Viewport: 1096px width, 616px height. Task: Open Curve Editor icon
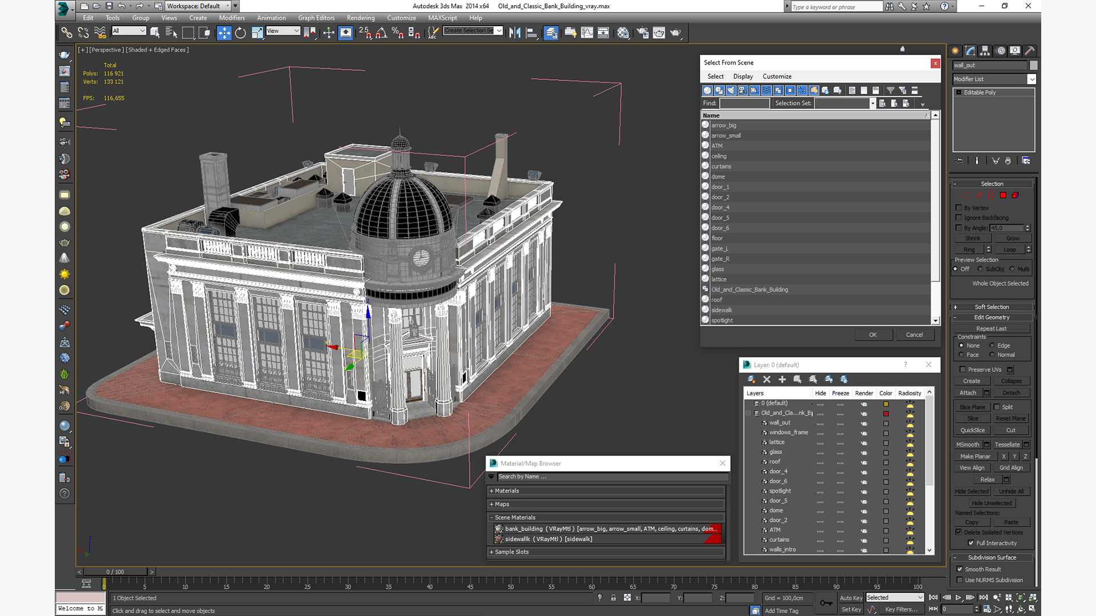(x=587, y=33)
